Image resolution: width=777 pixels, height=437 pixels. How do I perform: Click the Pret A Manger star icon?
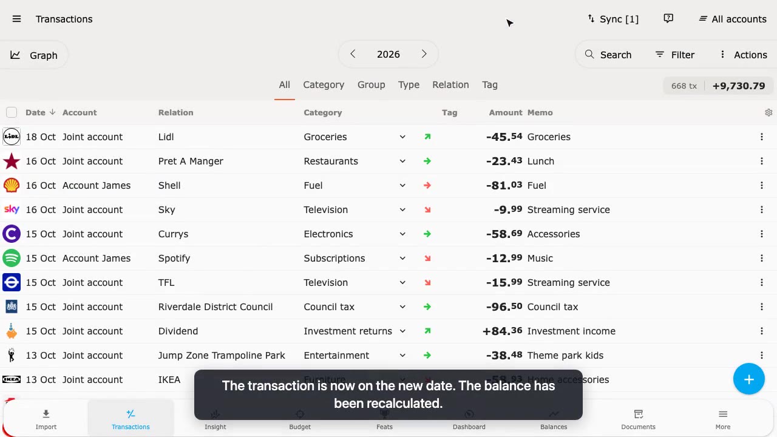tap(12, 161)
